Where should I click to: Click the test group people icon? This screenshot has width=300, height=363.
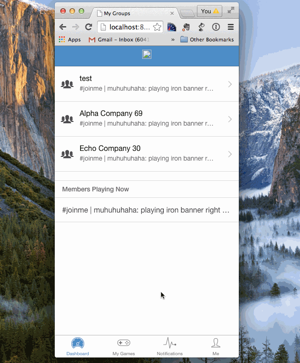coord(67,84)
